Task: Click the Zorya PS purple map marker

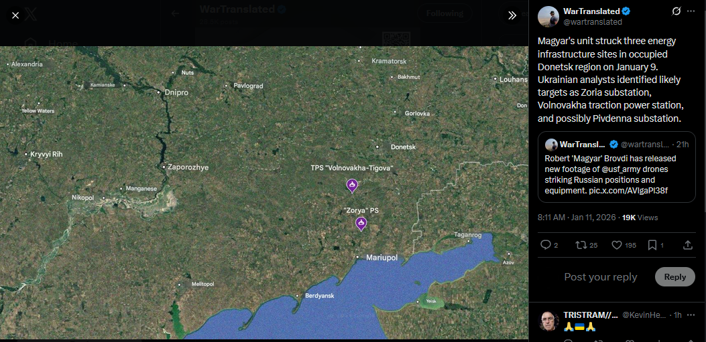Action: point(361,224)
